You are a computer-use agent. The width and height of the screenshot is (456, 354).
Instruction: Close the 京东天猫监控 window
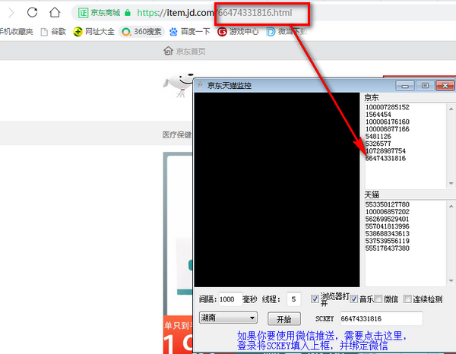[445, 85]
